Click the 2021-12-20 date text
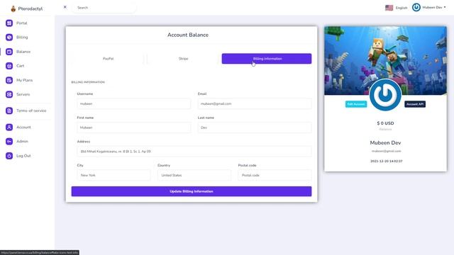Screen dimensions: 454x255 pyautogui.click(x=386, y=161)
